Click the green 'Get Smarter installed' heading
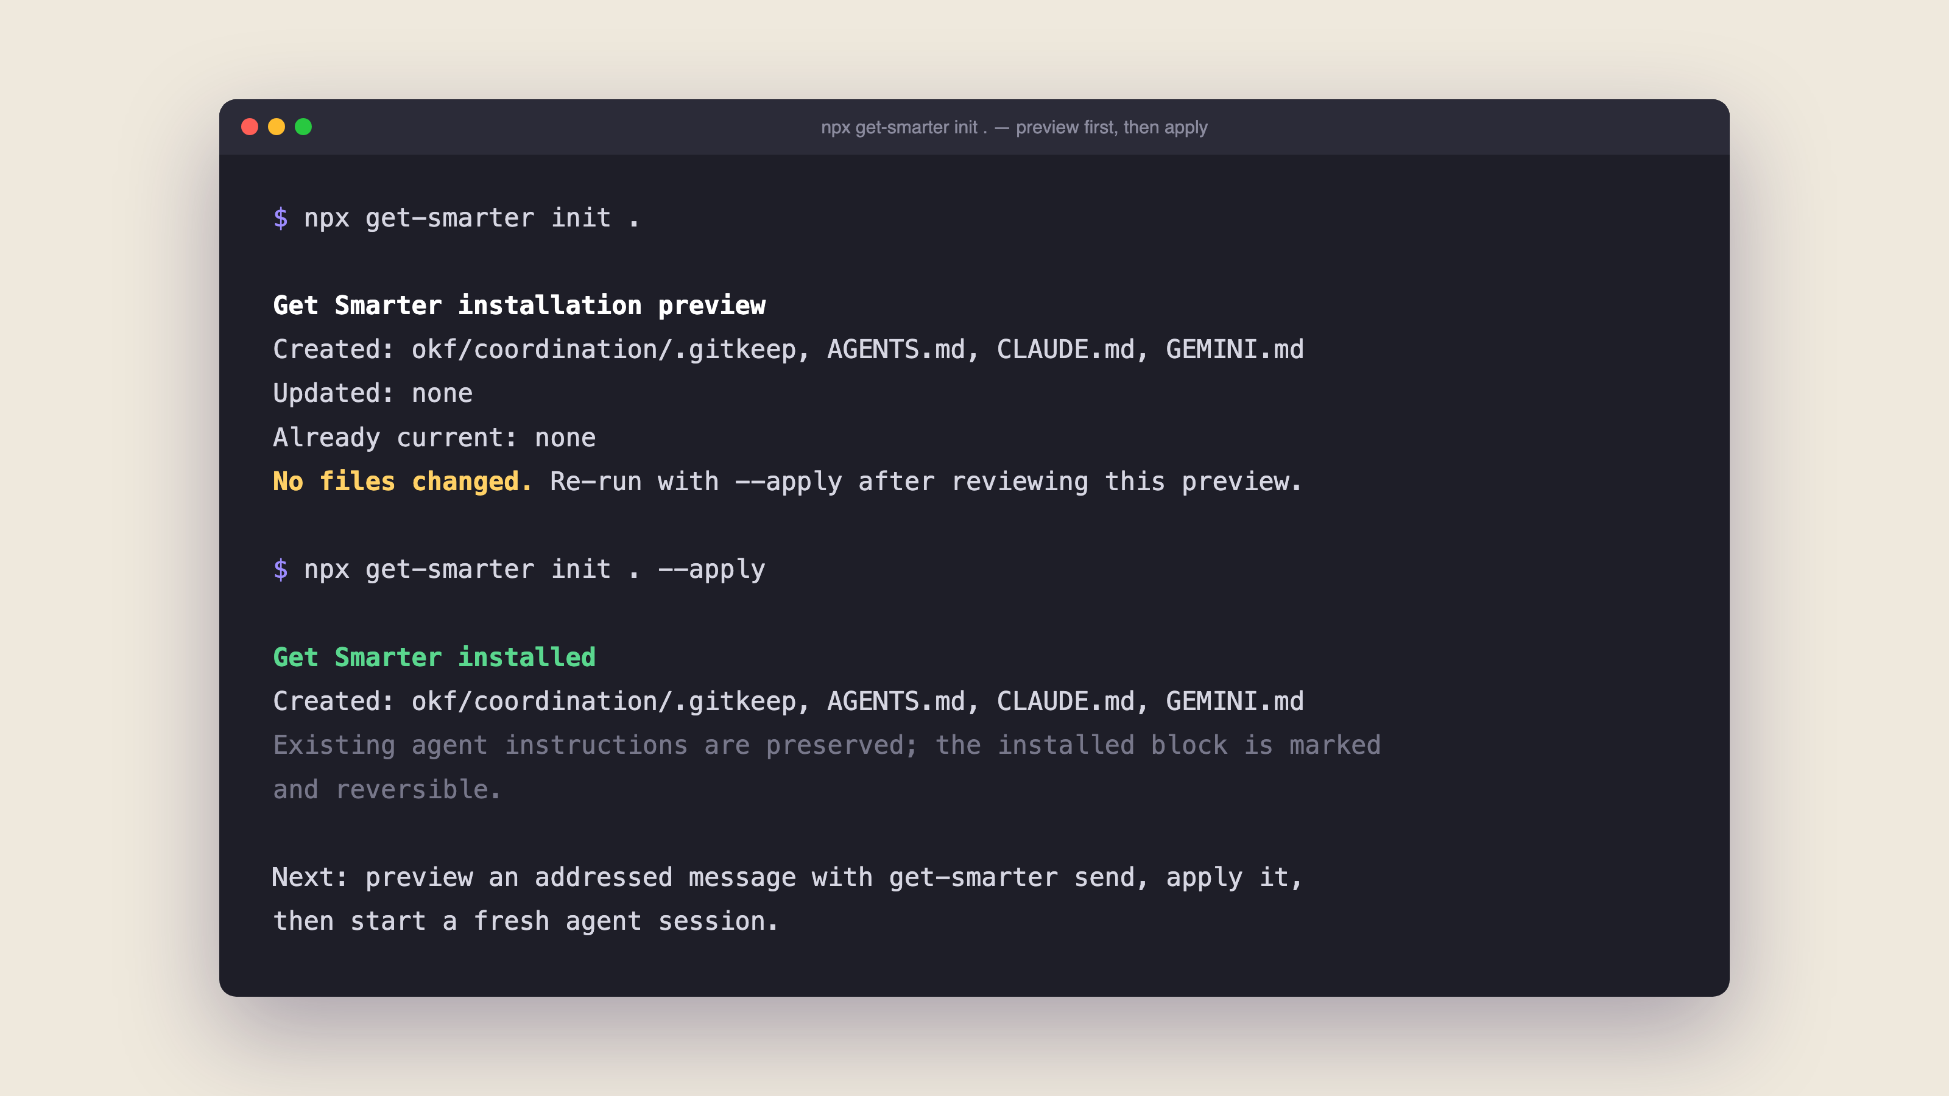The width and height of the screenshot is (1949, 1096). (434, 656)
